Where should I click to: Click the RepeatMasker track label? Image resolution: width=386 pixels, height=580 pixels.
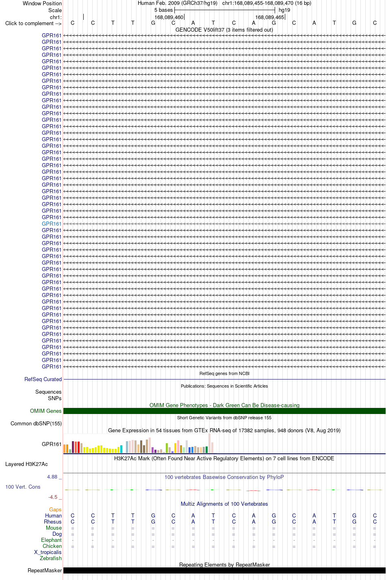click(45, 570)
